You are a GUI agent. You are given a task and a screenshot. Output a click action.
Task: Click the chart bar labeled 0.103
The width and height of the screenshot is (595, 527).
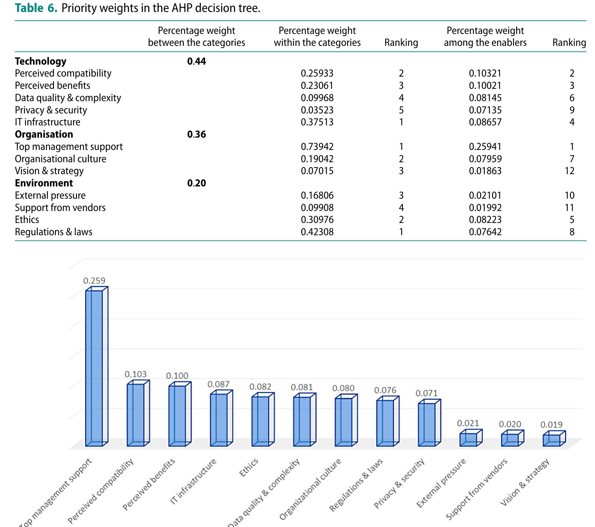click(x=138, y=414)
